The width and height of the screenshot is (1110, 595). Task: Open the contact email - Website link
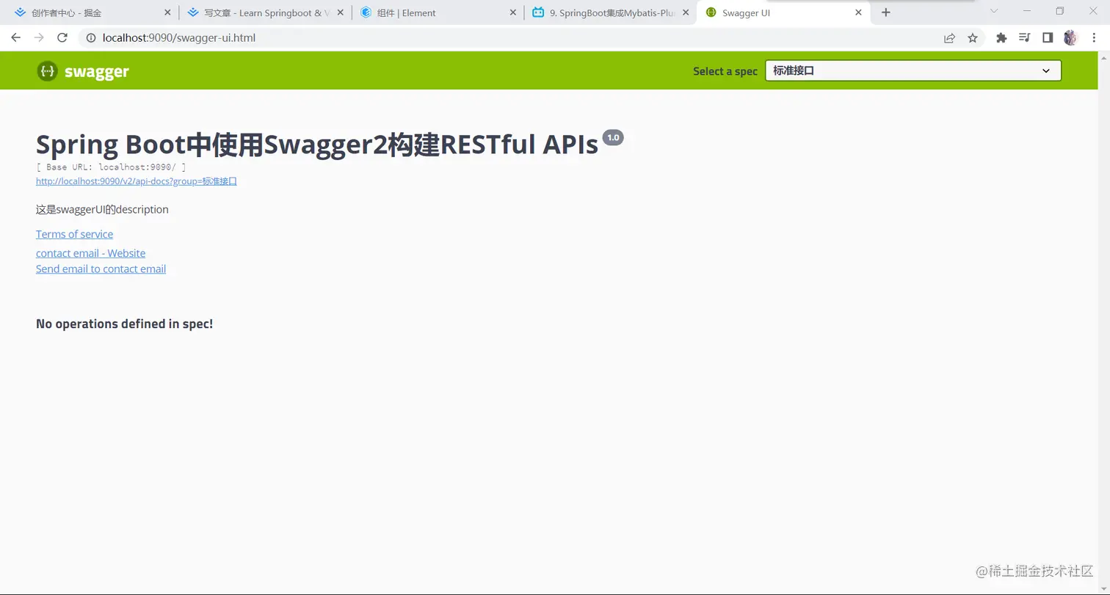90,253
